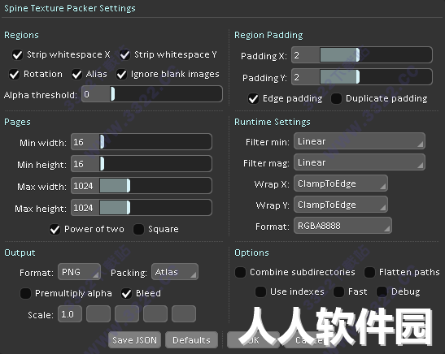445x354 pixels.
Task: Click the Max height slider
Action: [155, 208]
